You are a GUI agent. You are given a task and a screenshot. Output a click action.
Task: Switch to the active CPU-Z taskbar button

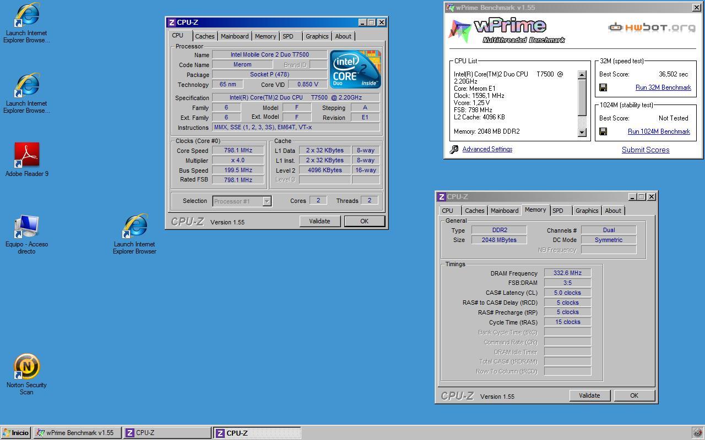click(x=257, y=433)
